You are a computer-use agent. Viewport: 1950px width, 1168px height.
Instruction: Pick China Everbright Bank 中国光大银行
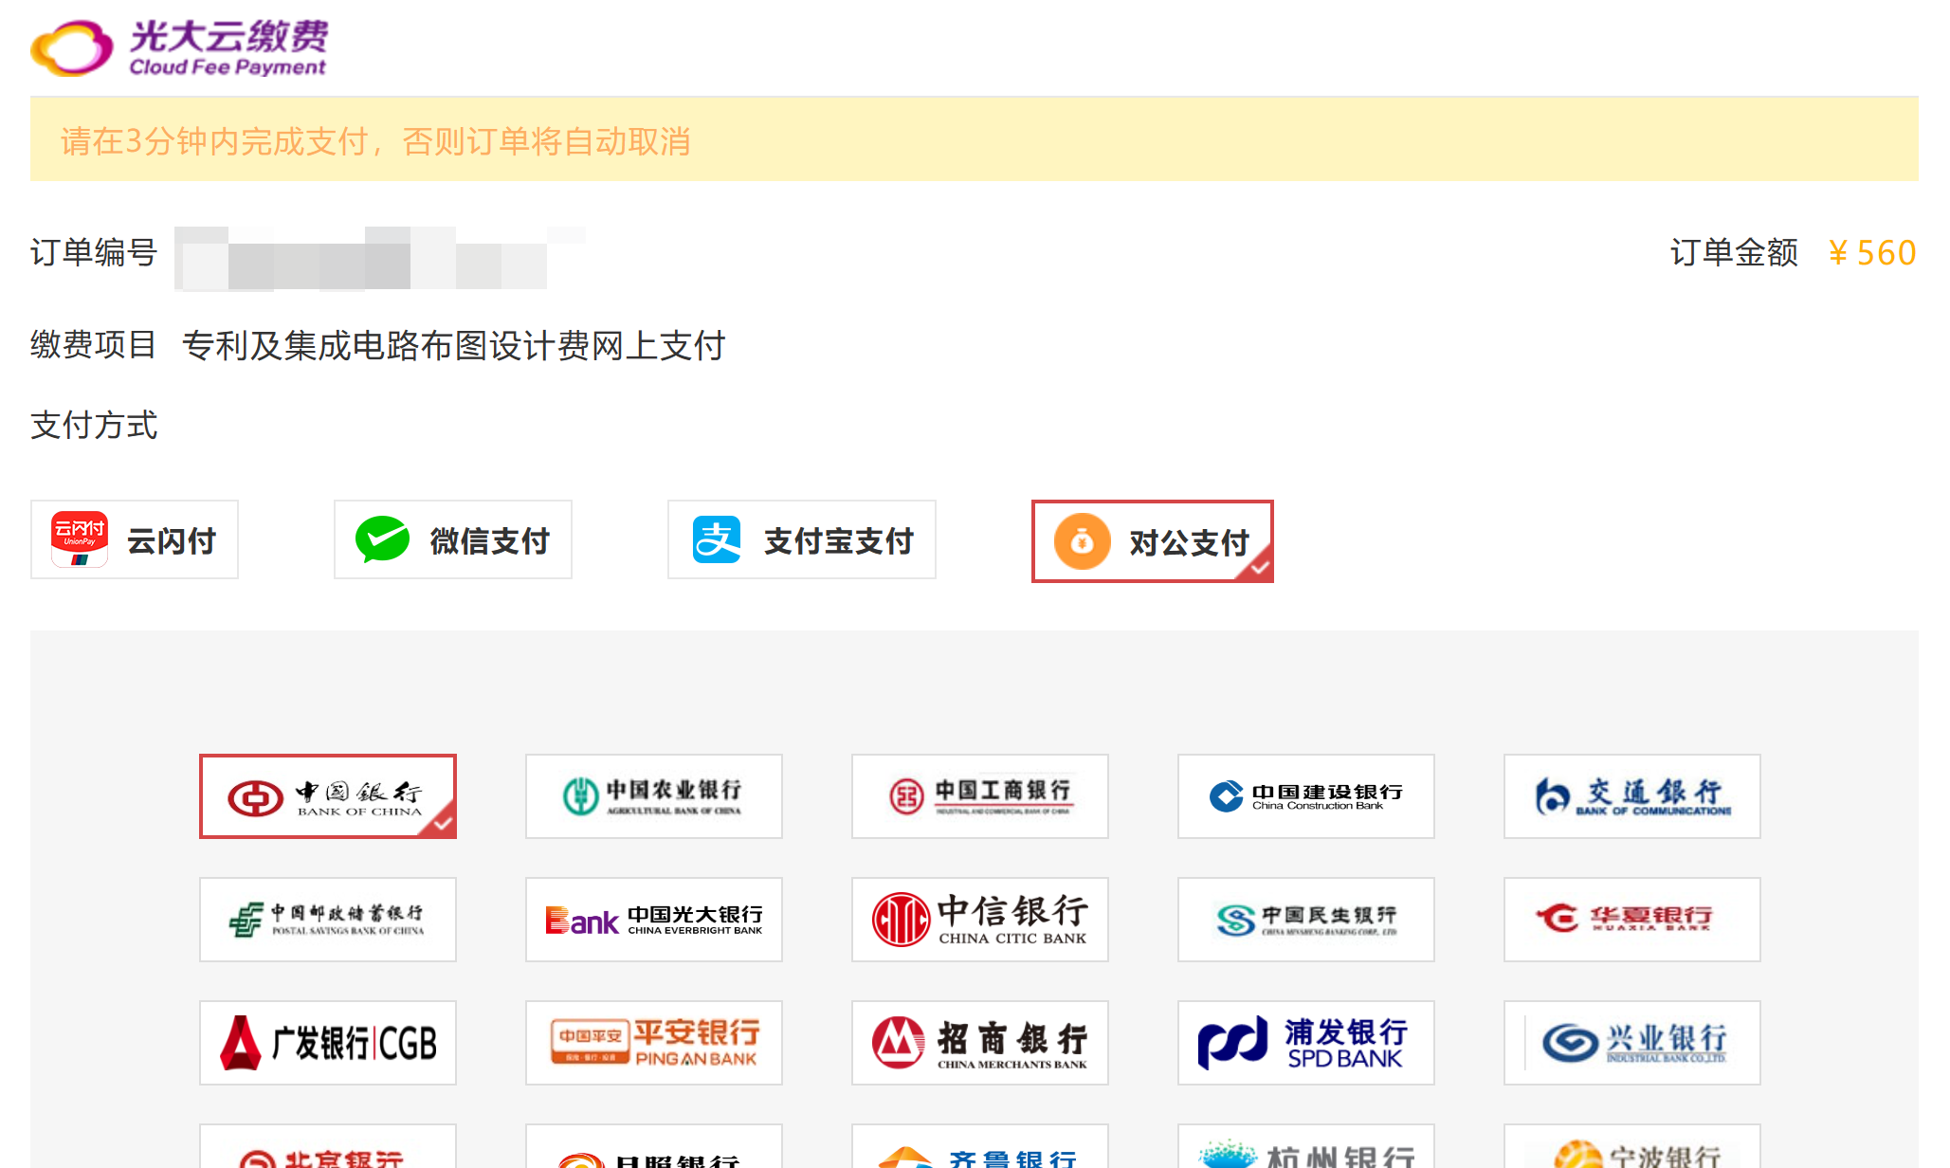click(654, 920)
